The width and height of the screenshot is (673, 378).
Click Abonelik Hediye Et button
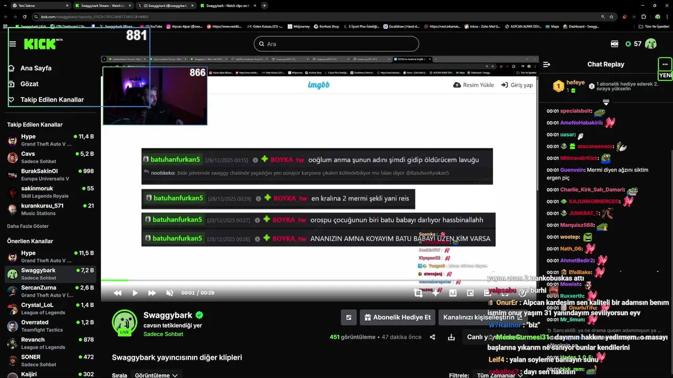[397, 317]
